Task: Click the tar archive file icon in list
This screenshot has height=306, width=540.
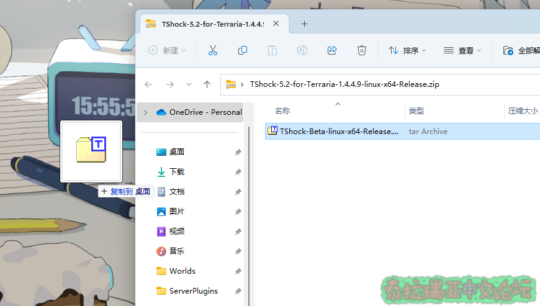Action: (x=272, y=131)
